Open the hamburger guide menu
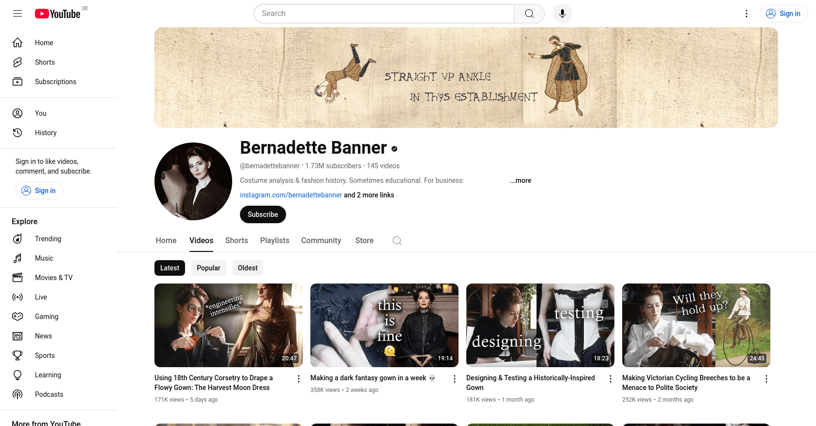 pyautogui.click(x=17, y=14)
